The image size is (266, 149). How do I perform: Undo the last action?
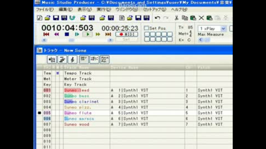(157, 18)
